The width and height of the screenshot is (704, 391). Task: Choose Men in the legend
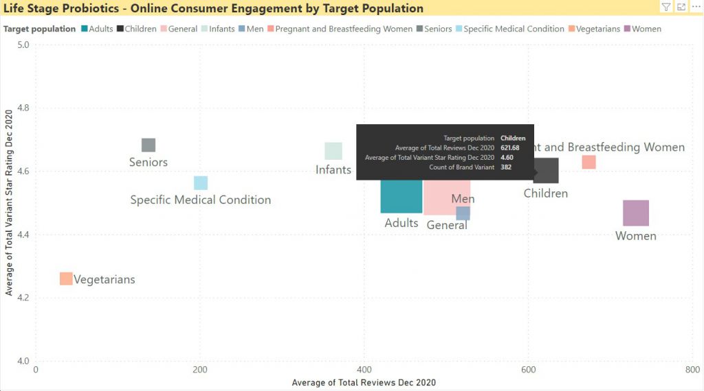[x=251, y=29]
